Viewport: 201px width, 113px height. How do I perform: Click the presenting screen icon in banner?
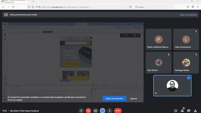6,15
